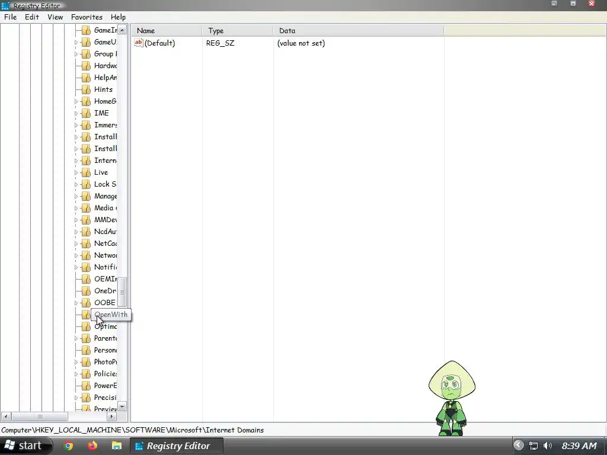This screenshot has height=455, width=607.
Task: Click the tree's horizontal scrollbar thumb
Action: pyautogui.click(x=40, y=416)
